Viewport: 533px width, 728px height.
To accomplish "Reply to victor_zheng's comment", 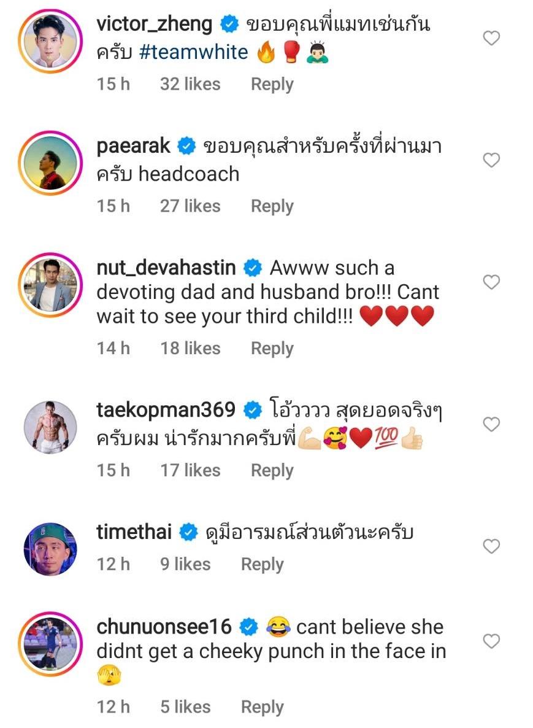I will tap(272, 84).
